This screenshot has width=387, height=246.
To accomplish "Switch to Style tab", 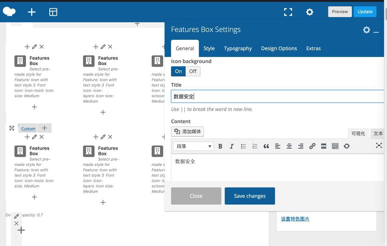I will 209,48.
